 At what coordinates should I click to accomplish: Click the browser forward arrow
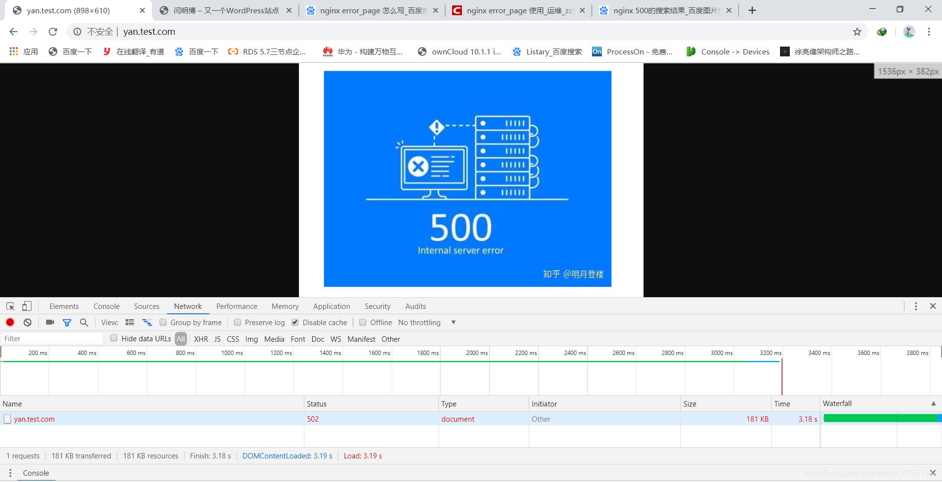(33, 31)
